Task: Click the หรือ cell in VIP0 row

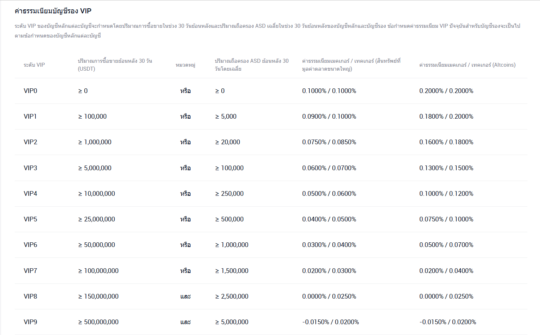Action: 185,91
